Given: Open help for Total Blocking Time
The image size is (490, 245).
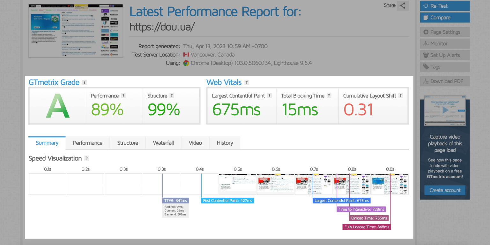Looking at the screenshot, I should [x=329, y=96].
